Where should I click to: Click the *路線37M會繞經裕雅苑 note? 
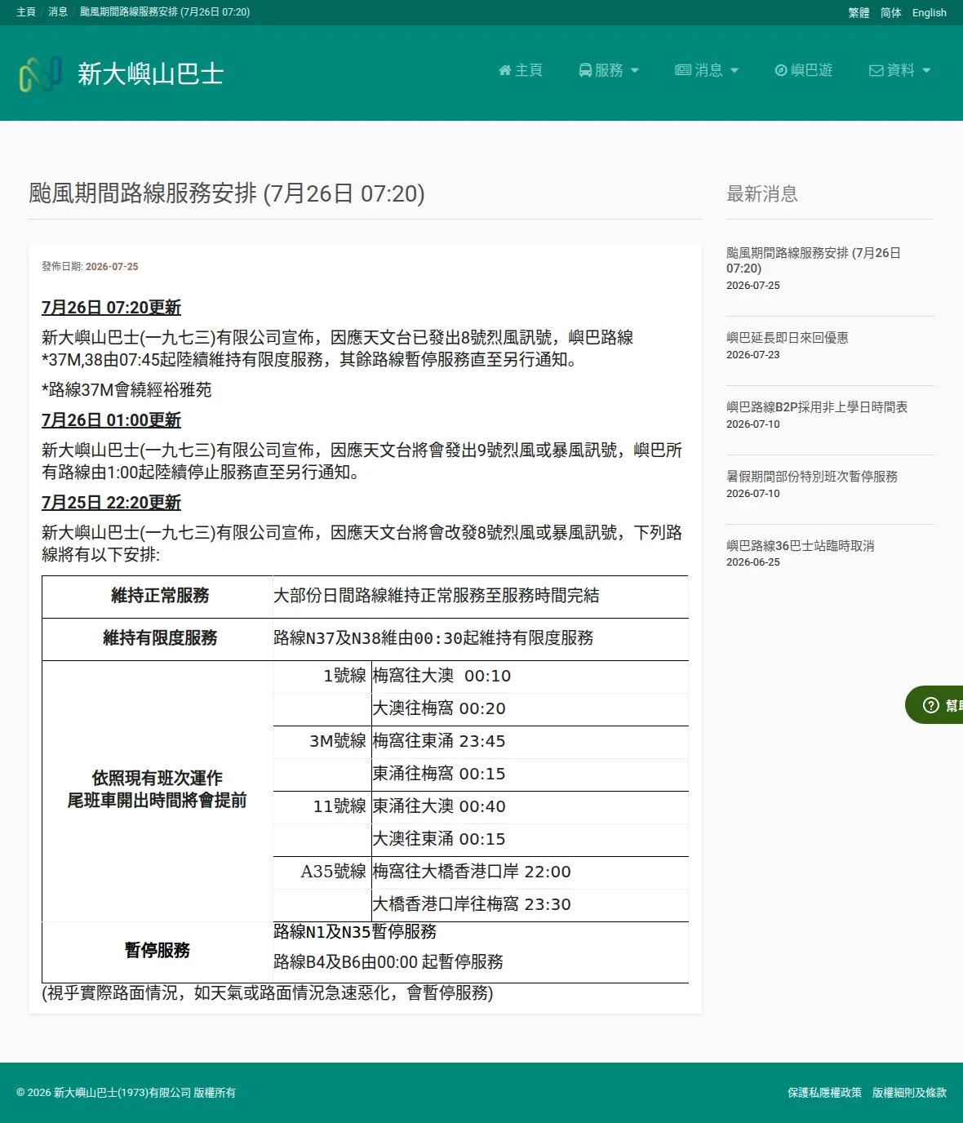coord(126,390)
